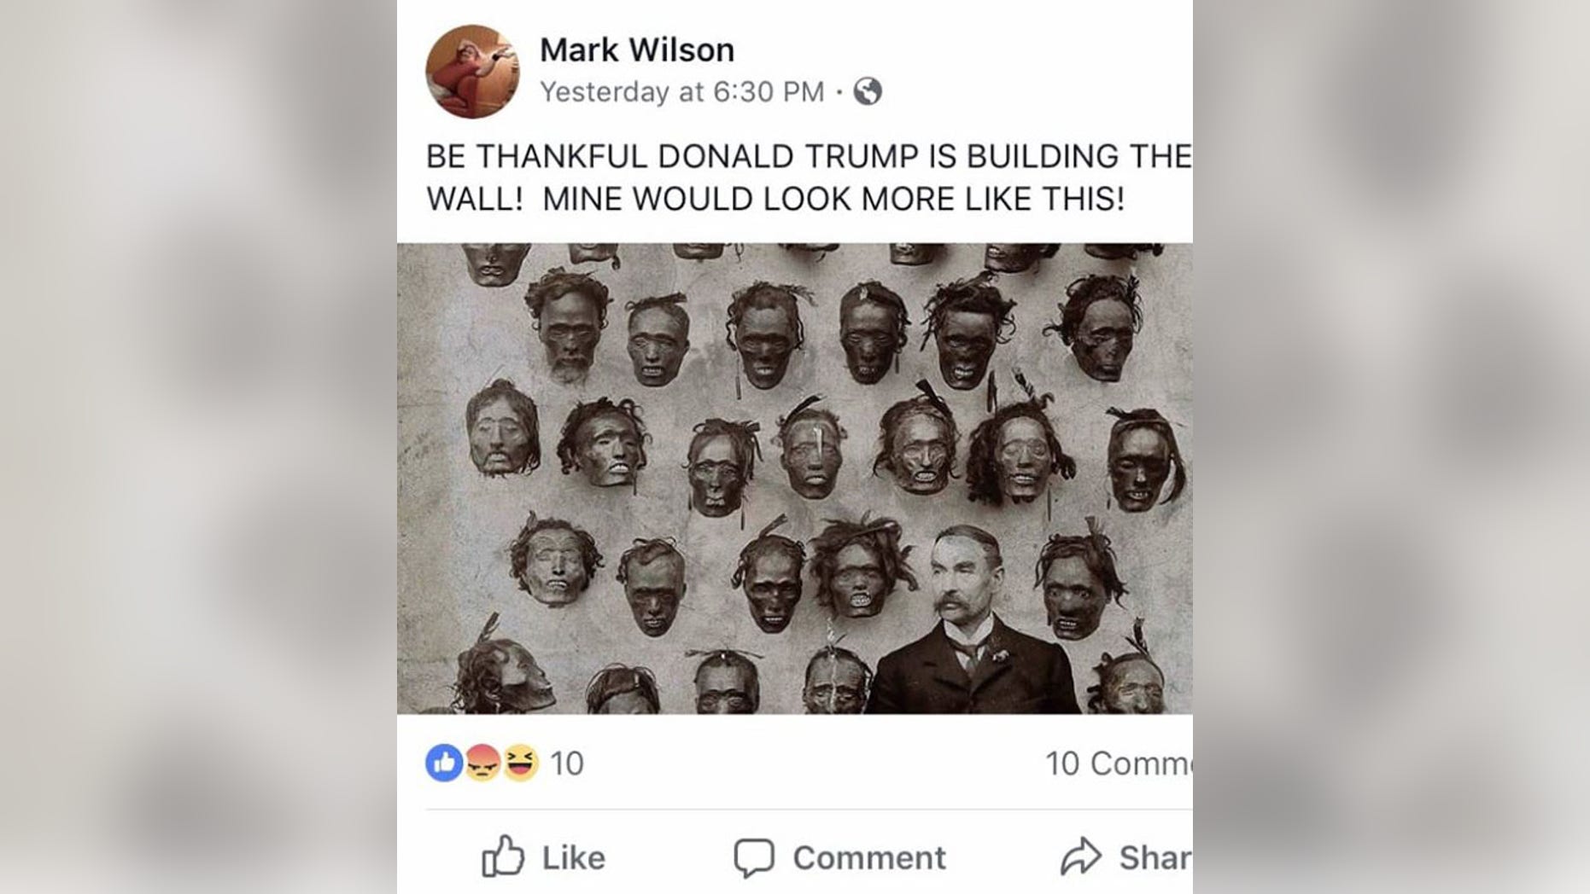Click the globe public privacy icon

coord(868,91)
